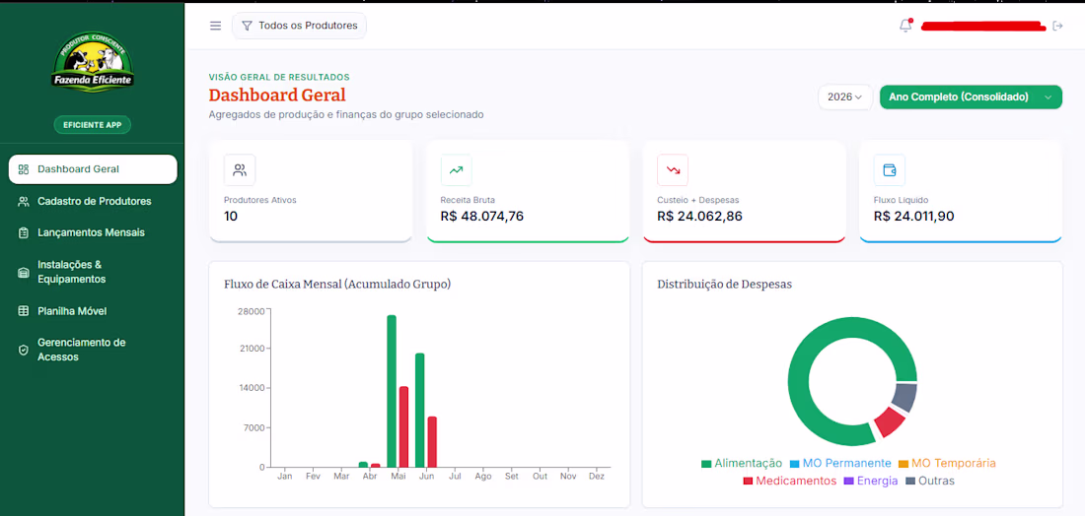Viewport: 1085px width, 516px height.
Task: Open Lançamentos Mensais page
Action: point(93,232)
